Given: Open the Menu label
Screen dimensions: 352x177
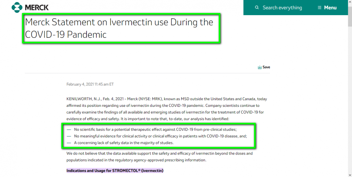Looking at the screenshot, I should [330, 8].
